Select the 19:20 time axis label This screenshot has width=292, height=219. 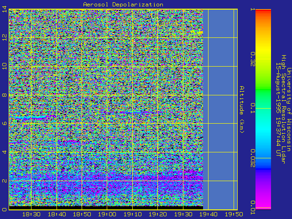coord(158,214)
